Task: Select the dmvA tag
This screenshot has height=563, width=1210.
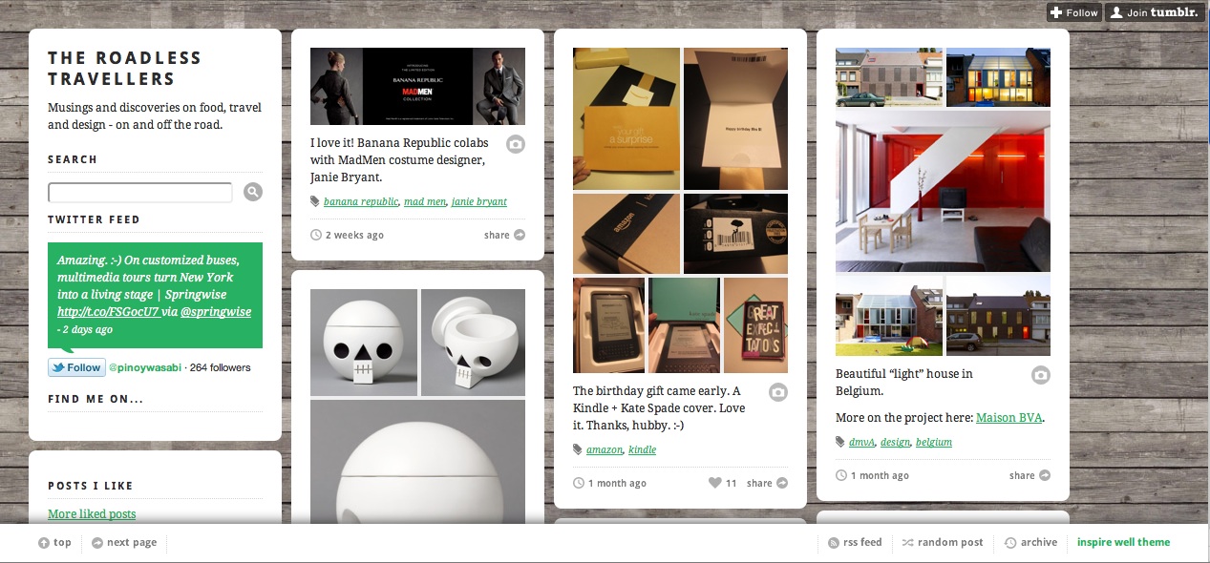Action: coord(861,443)
